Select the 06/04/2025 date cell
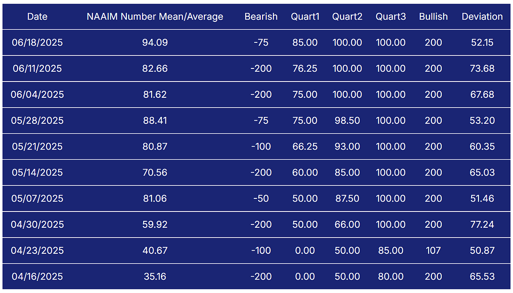This screenshot has height=293, width=513. point(37,95)
